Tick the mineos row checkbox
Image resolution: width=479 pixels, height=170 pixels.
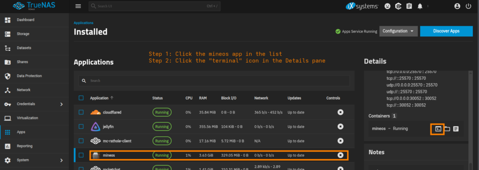pos(81,156)
